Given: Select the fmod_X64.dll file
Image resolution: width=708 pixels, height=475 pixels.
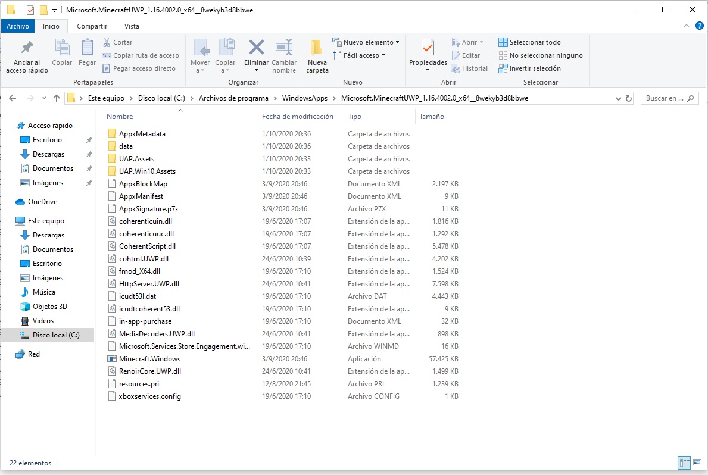Looking at the screenshot, I should (x=139, y=271).
